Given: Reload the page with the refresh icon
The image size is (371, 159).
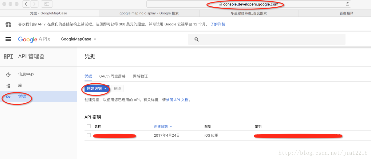Looking at the screenshot, I should coord(347,4).
